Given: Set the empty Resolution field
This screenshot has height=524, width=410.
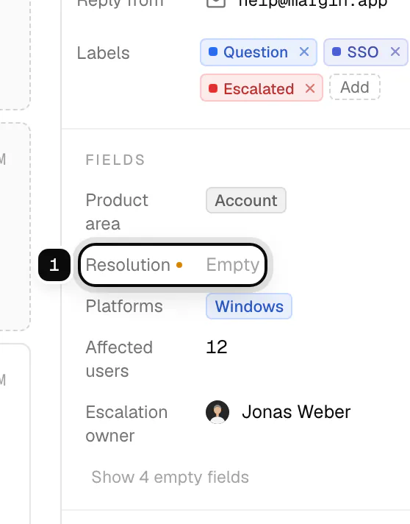Looking at the screenshot, I should click(232, 265).
